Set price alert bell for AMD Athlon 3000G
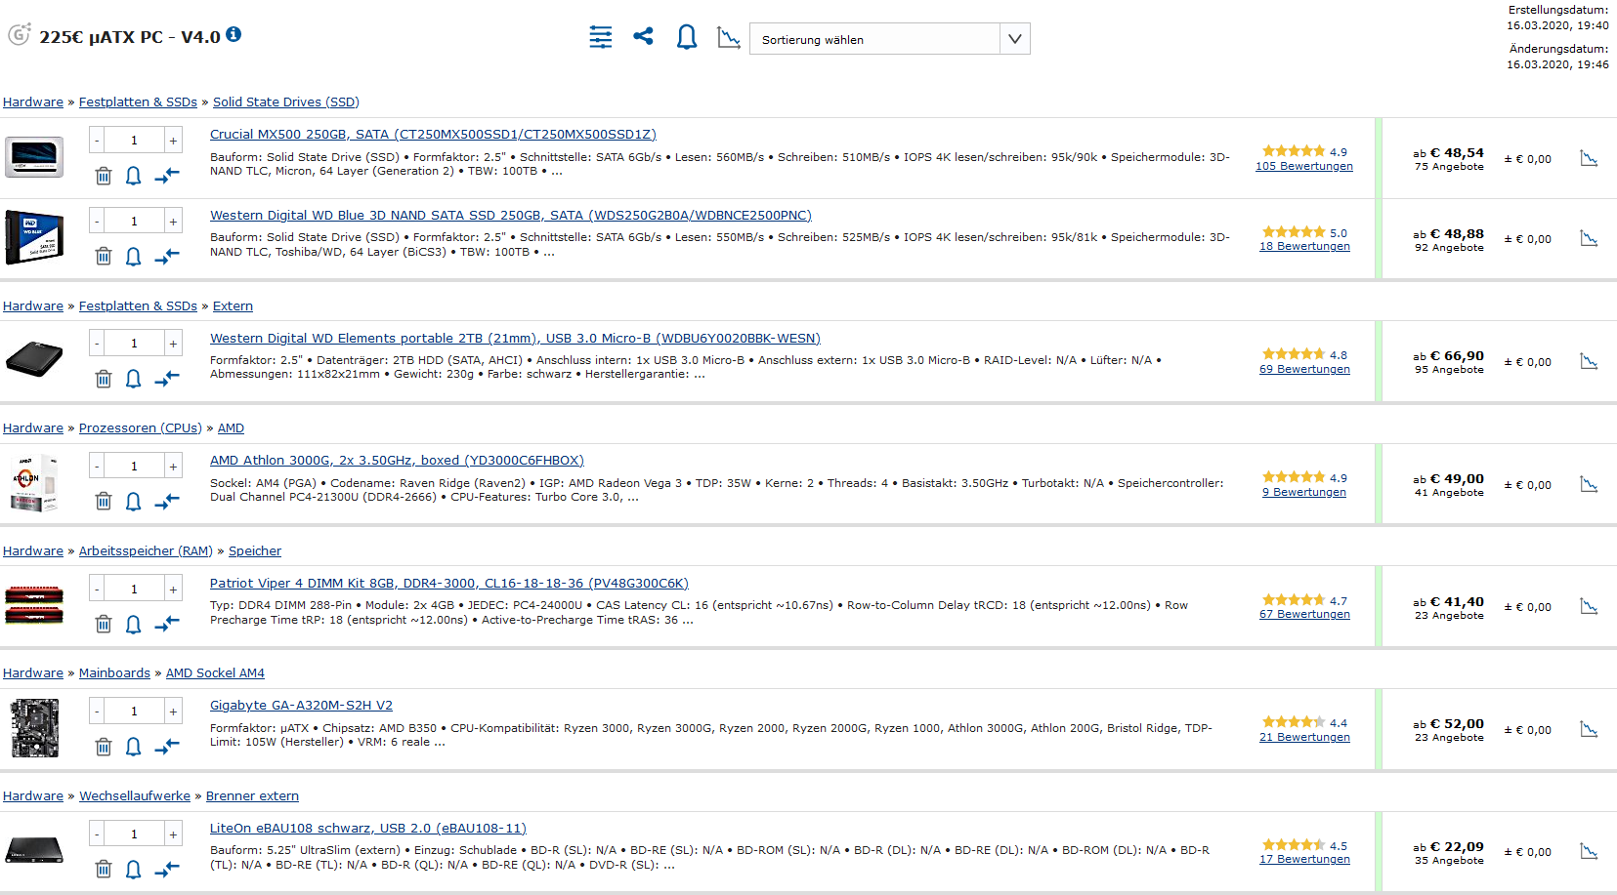Screen dimensions: 1617x895 134,501
